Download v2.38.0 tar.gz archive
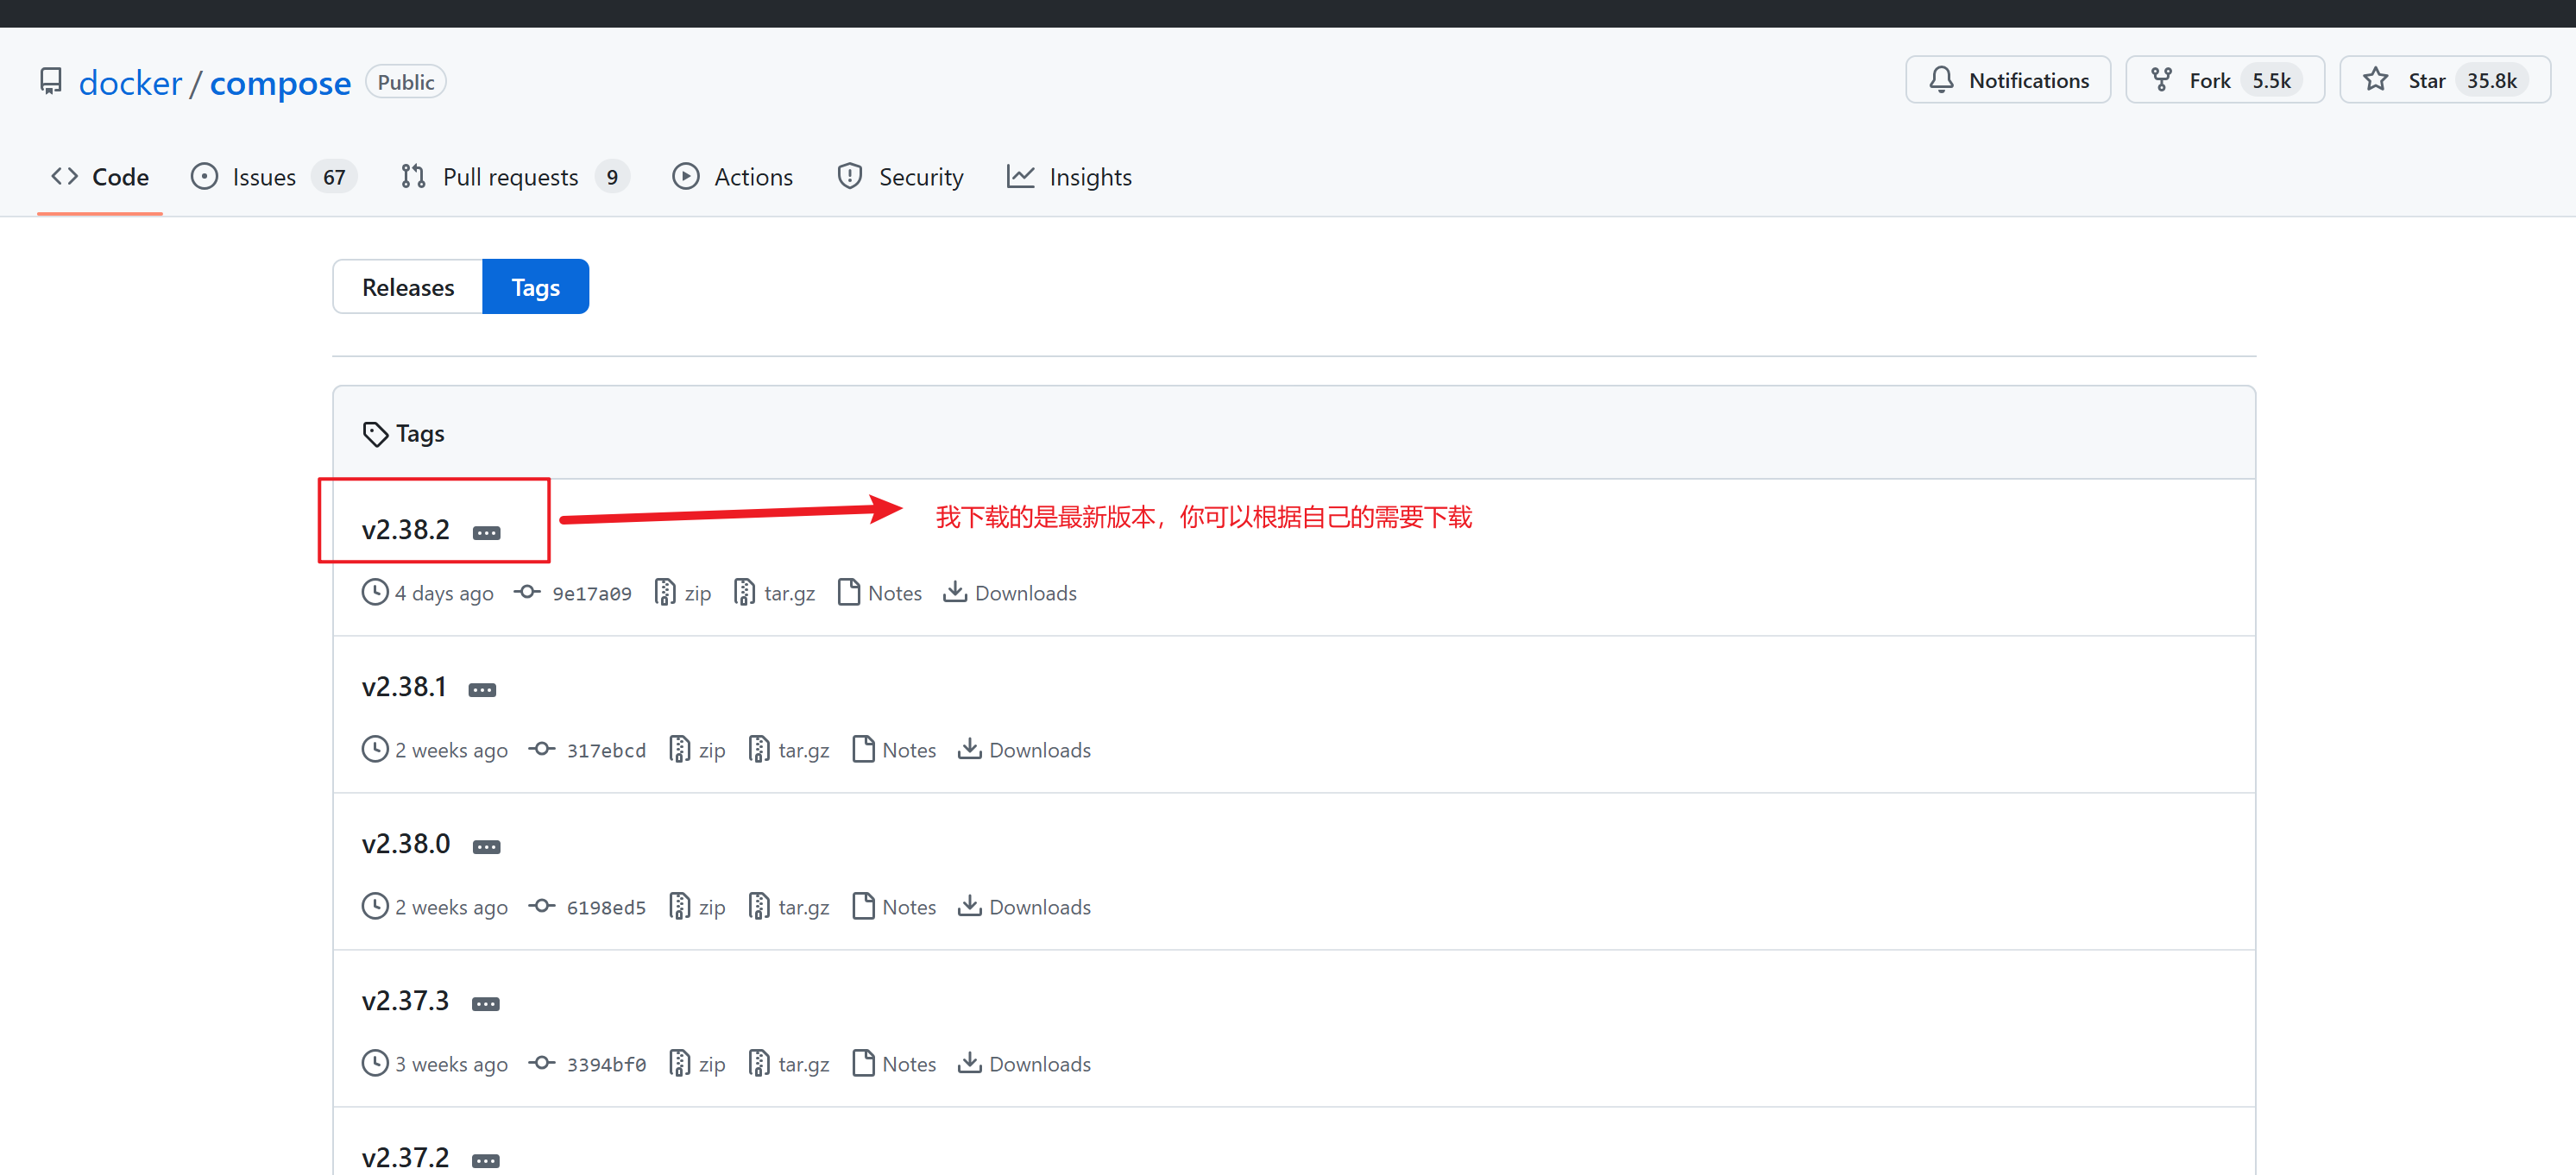Screen dimensions: 2576x1175 [x=789, y=907]
